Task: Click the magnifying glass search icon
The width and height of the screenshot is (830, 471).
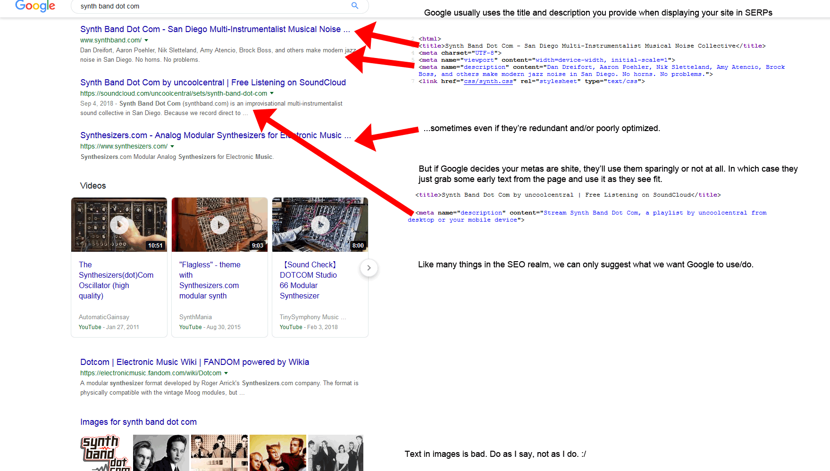Action: point(355,6)
